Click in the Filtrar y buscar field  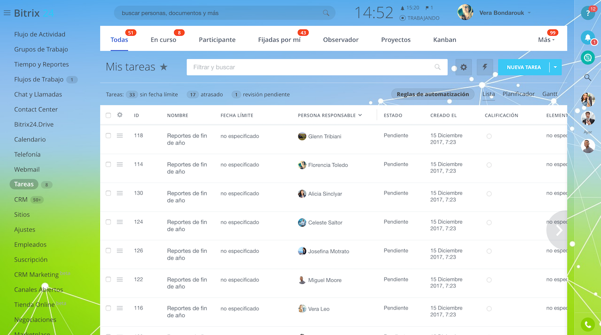point(317,67)
